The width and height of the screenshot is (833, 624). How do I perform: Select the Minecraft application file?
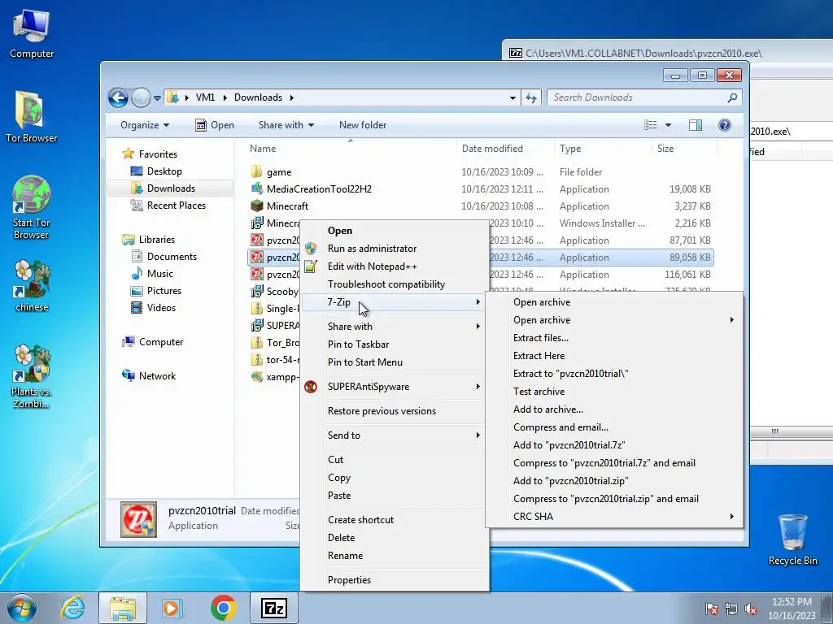point(287,206)
